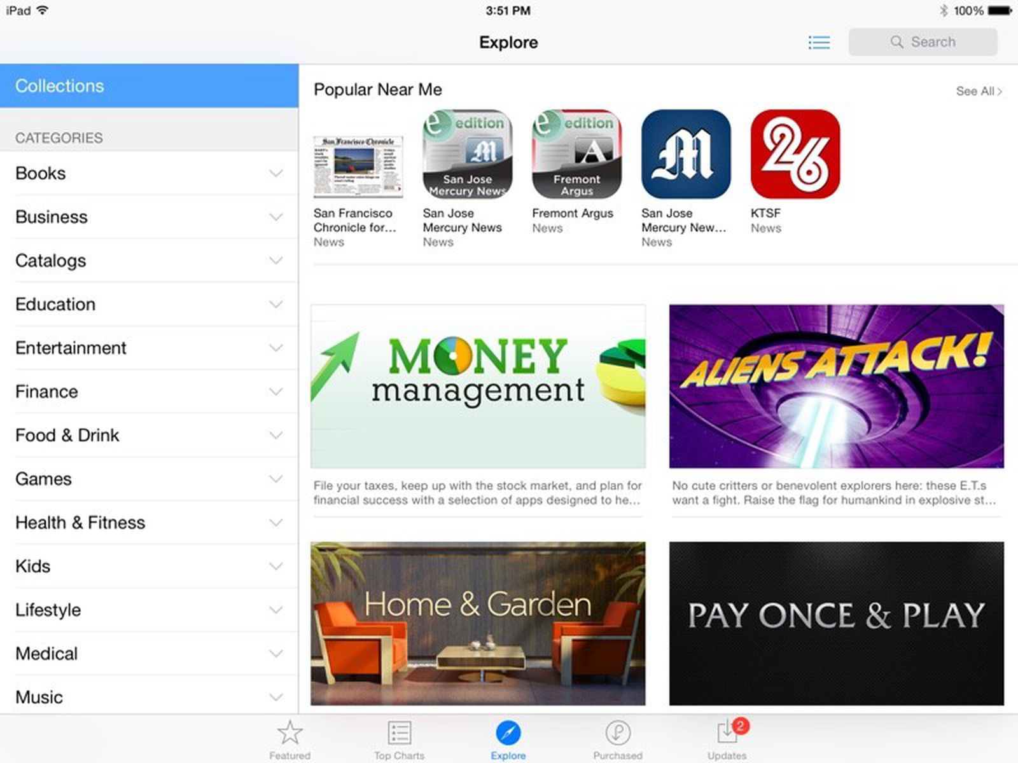
Task: Open the Fremont Argus app icon
Action: click(x=577, y=155)
